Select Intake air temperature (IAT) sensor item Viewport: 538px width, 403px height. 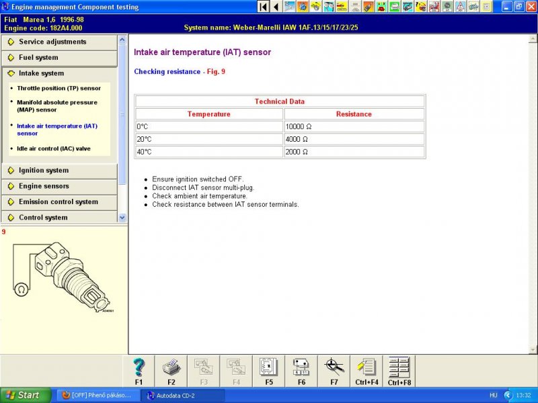tap(57, 130)
